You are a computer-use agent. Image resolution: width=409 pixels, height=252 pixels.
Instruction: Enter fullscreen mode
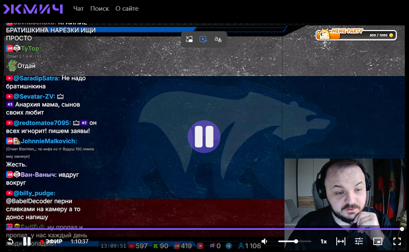pos(397,241)
